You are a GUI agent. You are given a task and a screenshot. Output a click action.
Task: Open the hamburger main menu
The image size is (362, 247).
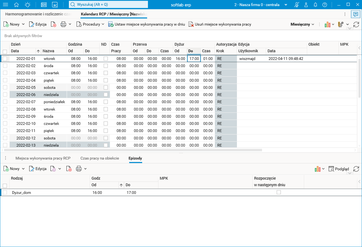(5, 5)
